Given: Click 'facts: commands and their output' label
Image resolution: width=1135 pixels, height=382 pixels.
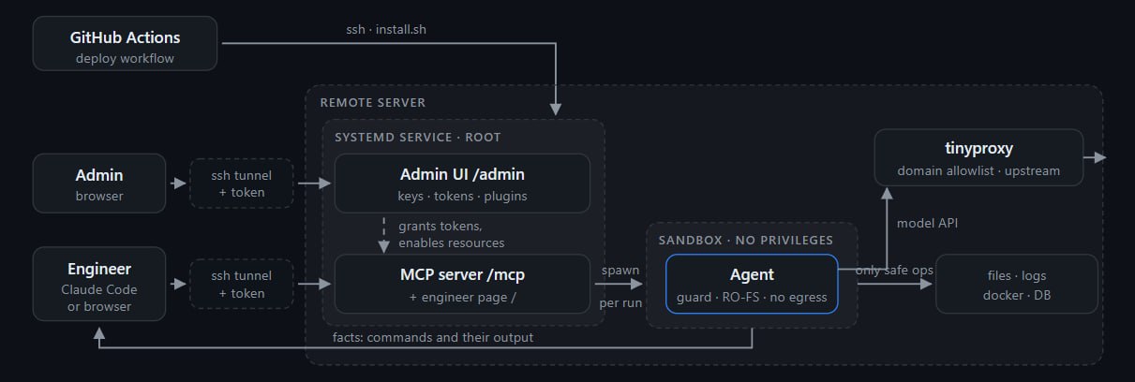Looking at the screenshot, I should [433, 336].
